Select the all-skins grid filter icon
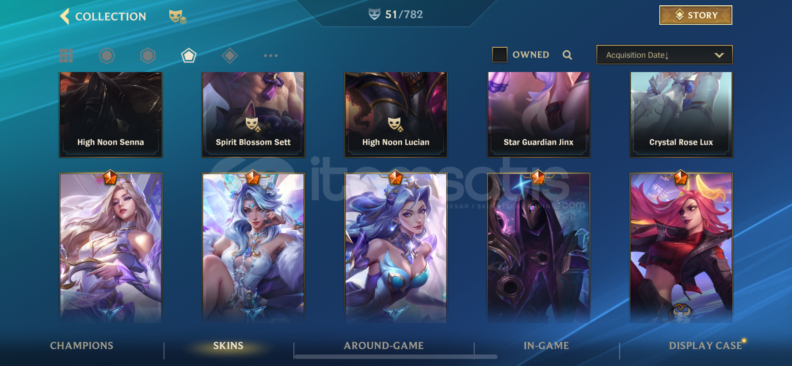Image resolution: width=792 pixels, height=366 pixels. coord(66,56)
